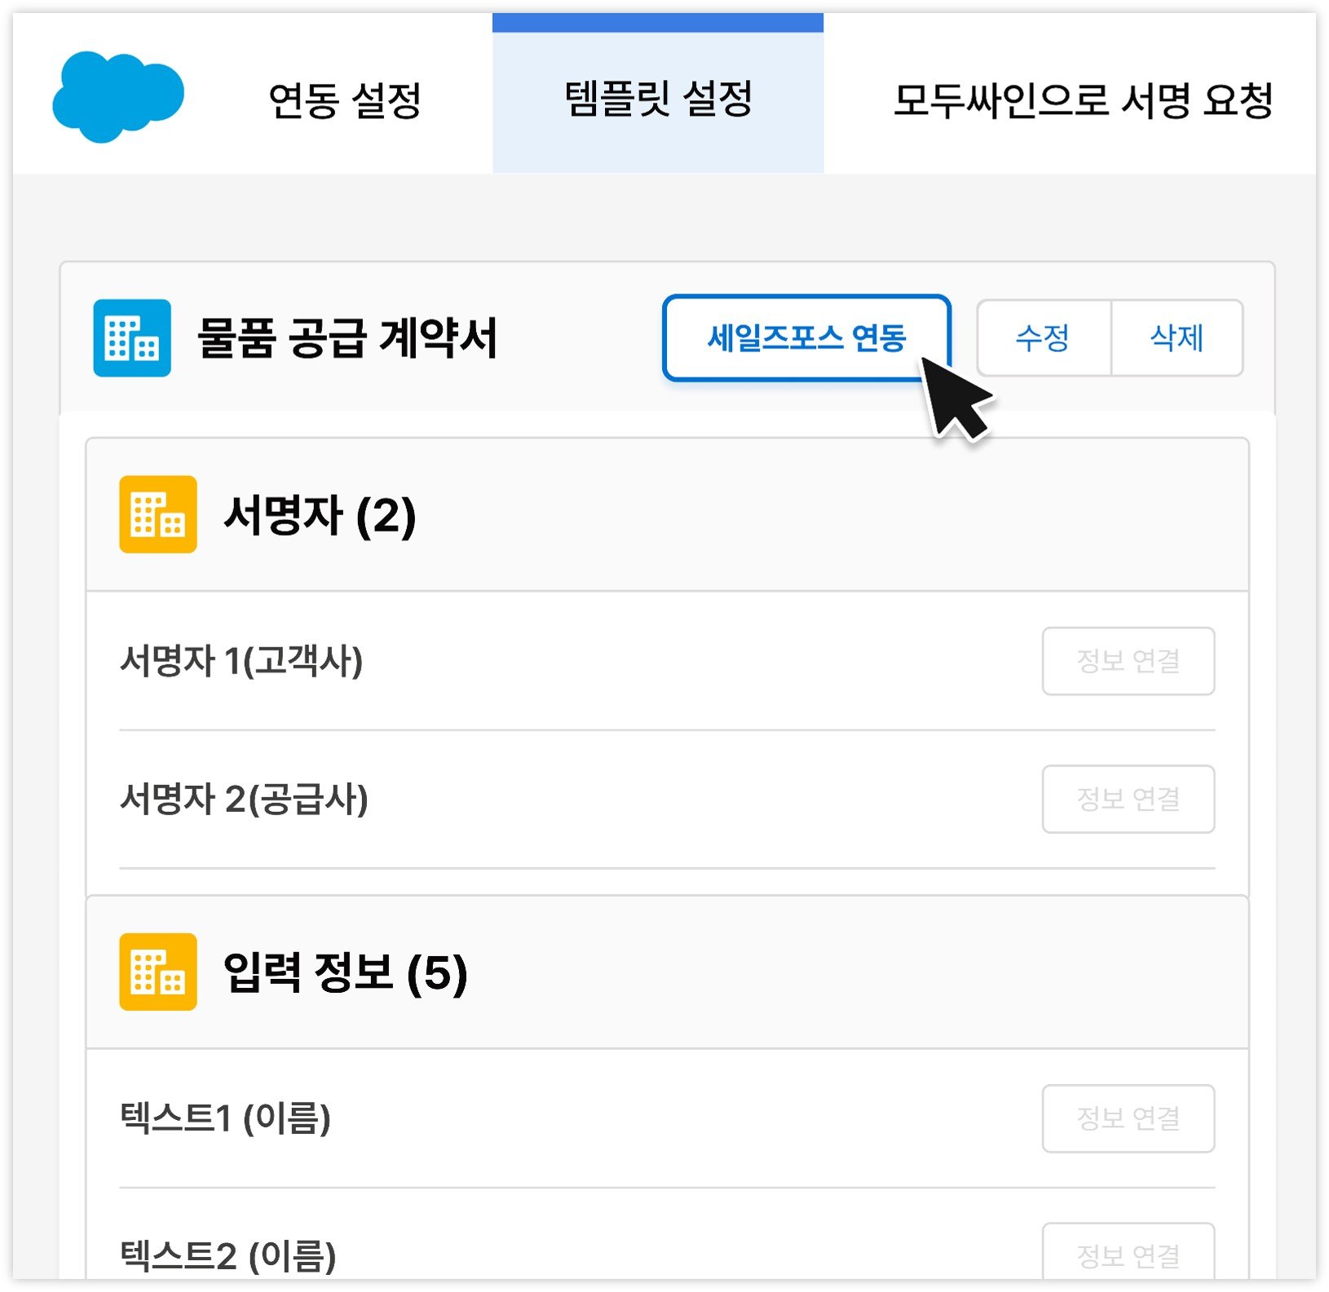Click 정보 연결 for 텍스트2 (이름)
The width and height of the screenshot is (1329, 1292).
click(x=1128, y=1254)
